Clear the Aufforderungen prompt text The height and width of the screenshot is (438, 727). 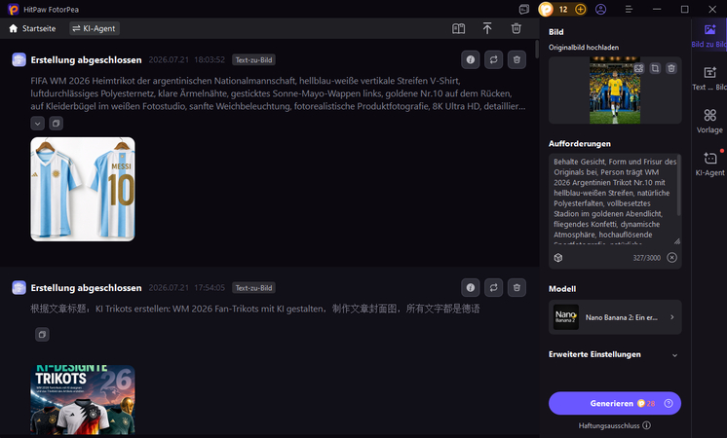(671, 257)
